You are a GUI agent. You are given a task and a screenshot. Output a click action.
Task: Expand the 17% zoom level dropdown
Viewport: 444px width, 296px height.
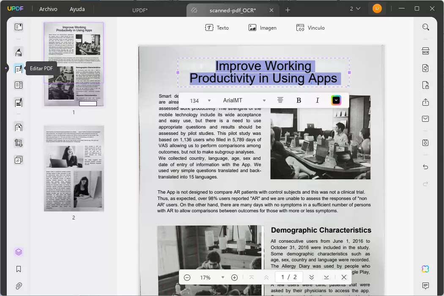pos(223,277)
